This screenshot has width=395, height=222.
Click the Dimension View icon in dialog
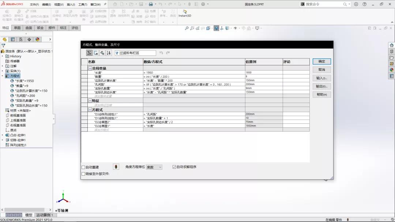(x=102, y=53)
